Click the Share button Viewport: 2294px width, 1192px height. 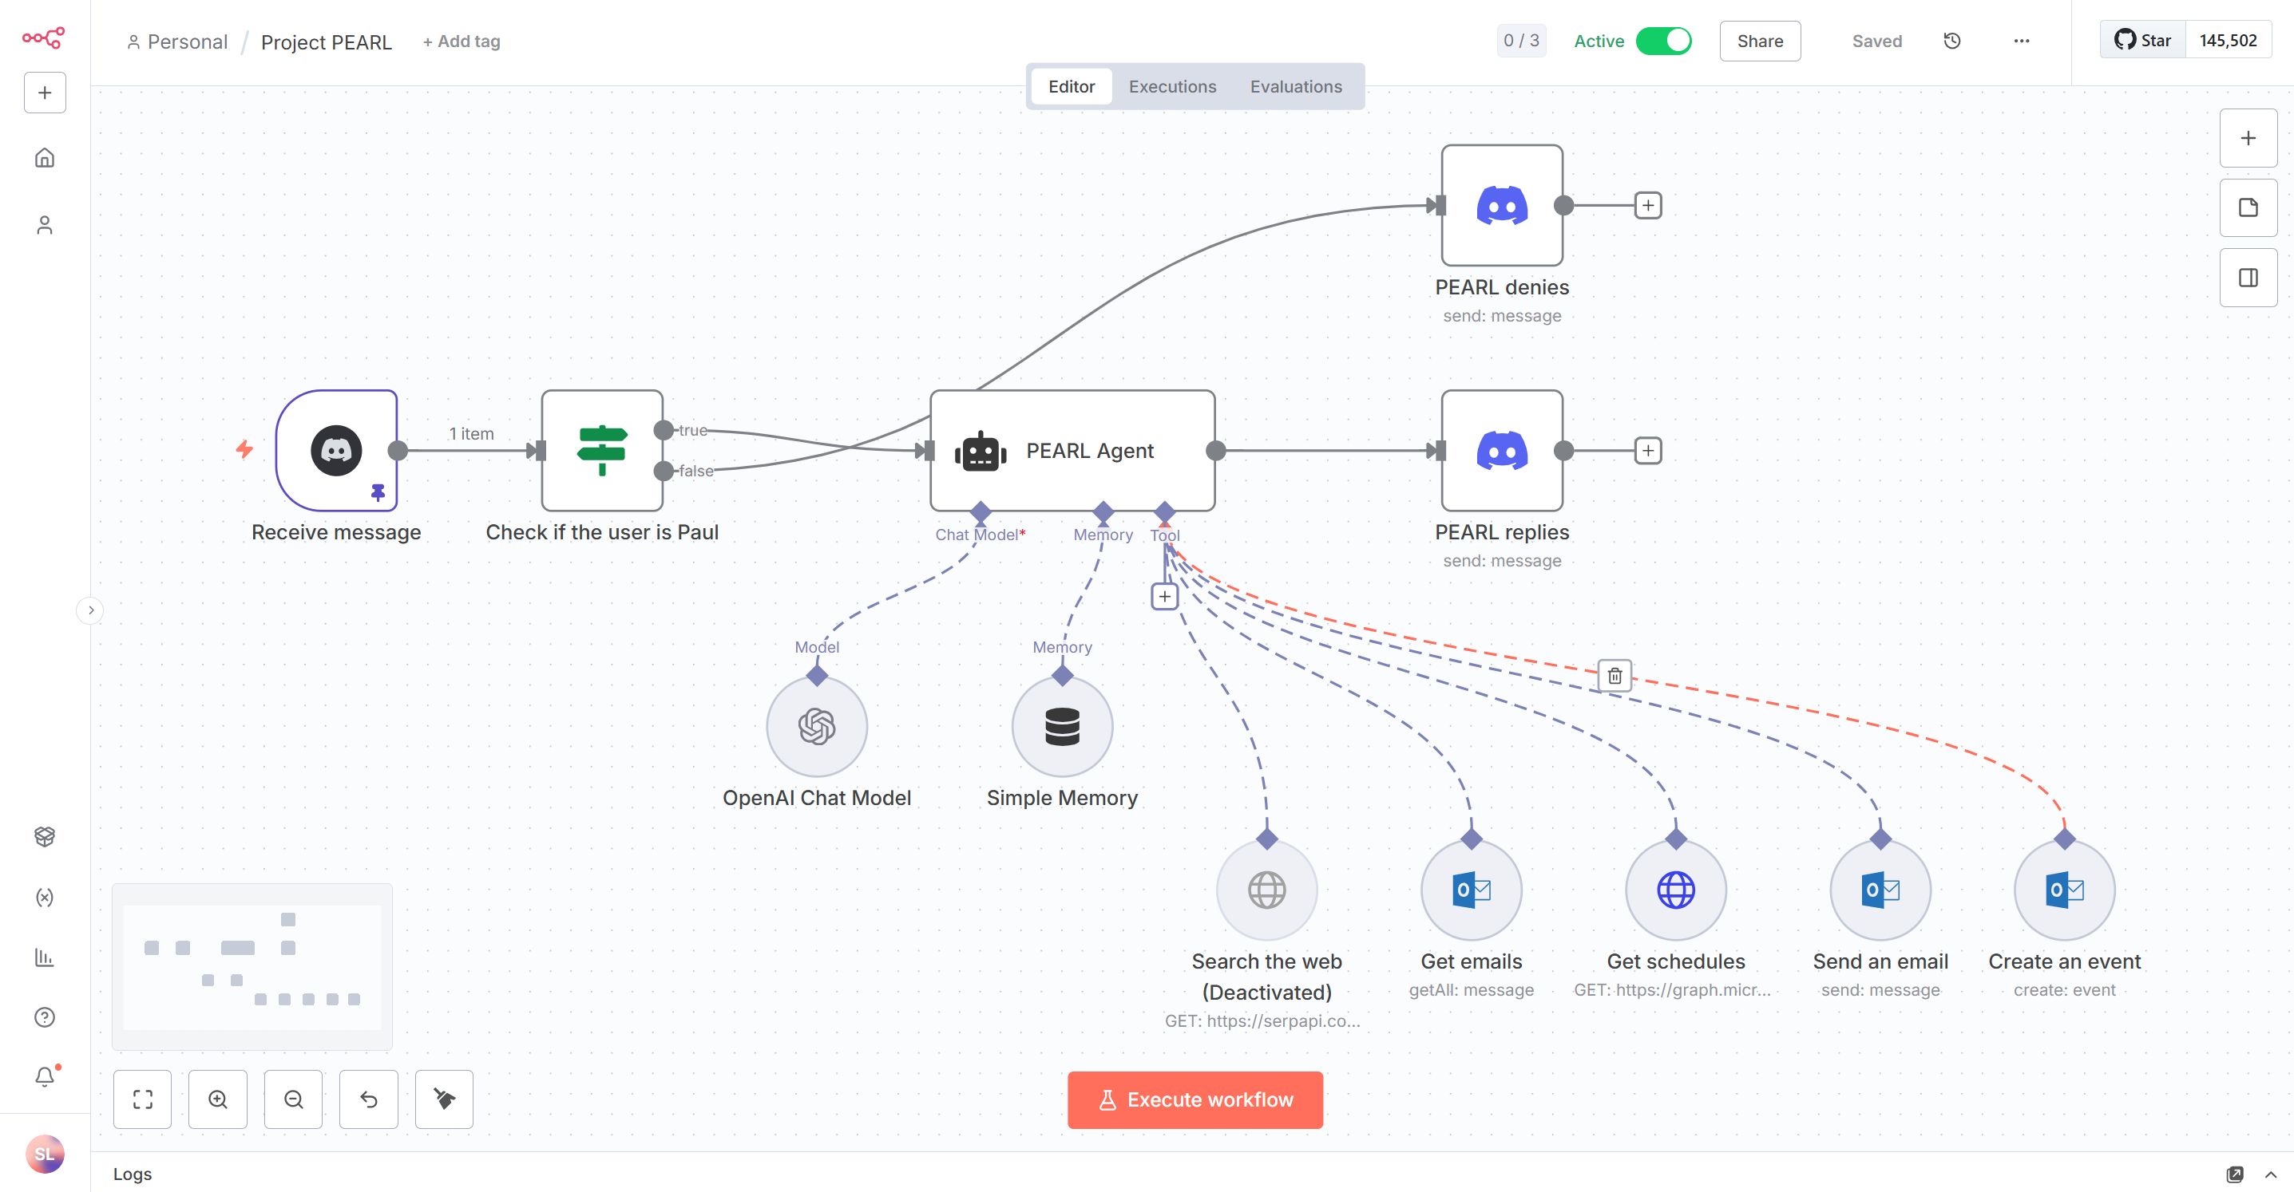tap(1760, 41)
